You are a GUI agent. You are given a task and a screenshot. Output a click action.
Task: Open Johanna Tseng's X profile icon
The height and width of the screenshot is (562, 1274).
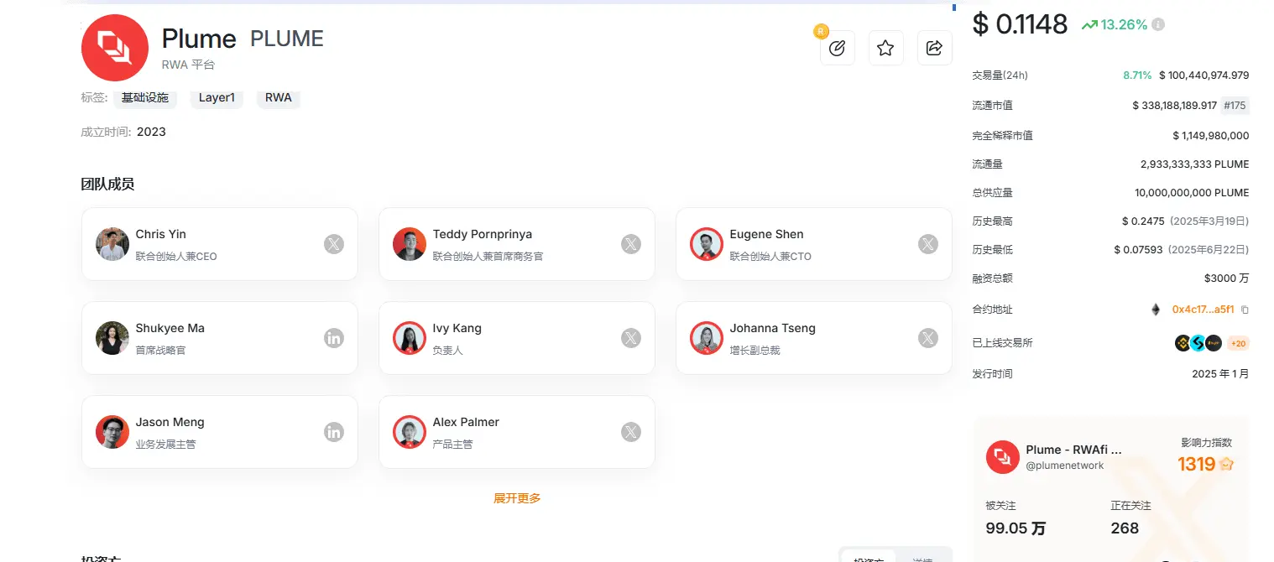click(928, 338)
